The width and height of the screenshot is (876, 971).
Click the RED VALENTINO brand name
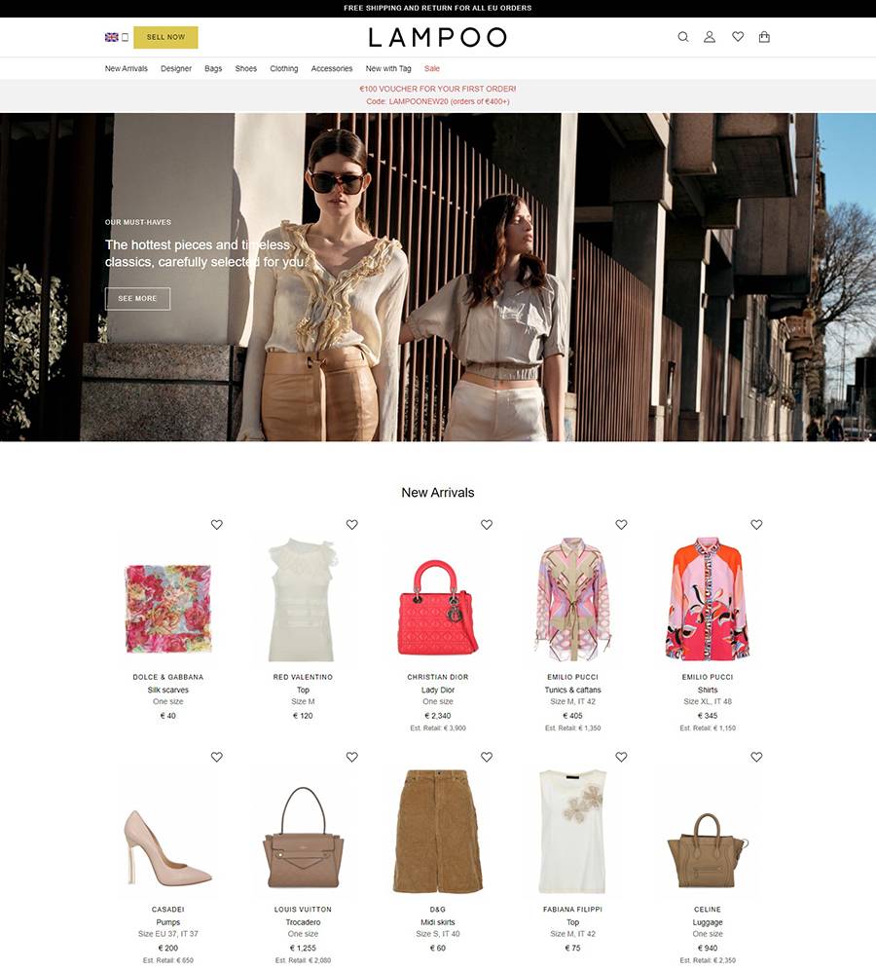click(x=303, y=677)
